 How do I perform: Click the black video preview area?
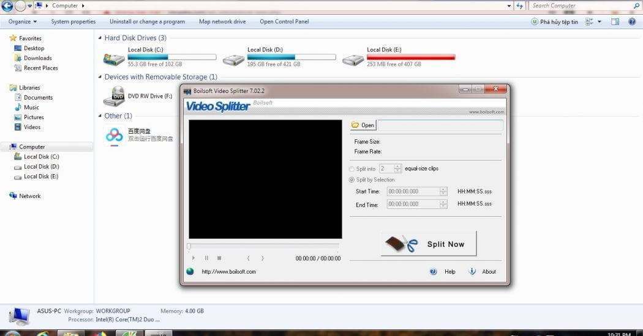[265, 179]
